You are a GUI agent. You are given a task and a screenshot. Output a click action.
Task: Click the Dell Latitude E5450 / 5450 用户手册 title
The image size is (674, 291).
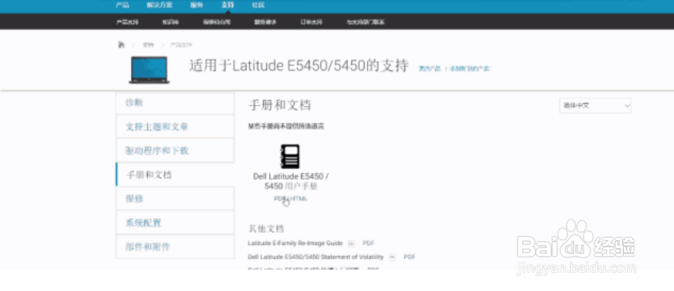(291, 181)
